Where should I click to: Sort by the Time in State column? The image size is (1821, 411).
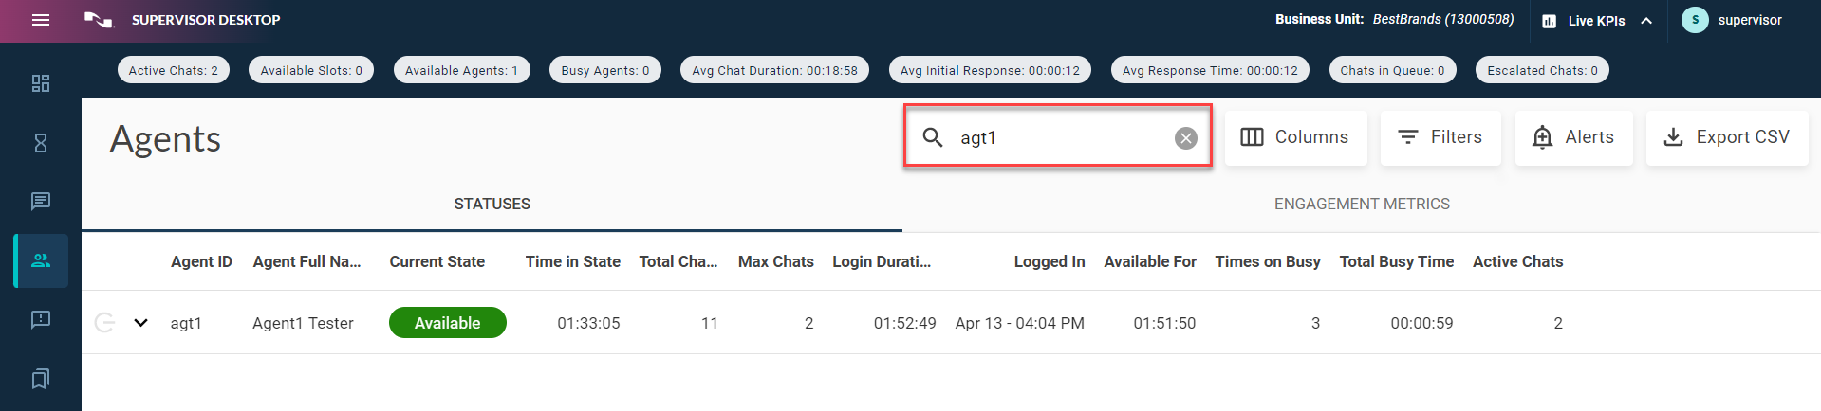pyautogui.click(x=572, y=262)
